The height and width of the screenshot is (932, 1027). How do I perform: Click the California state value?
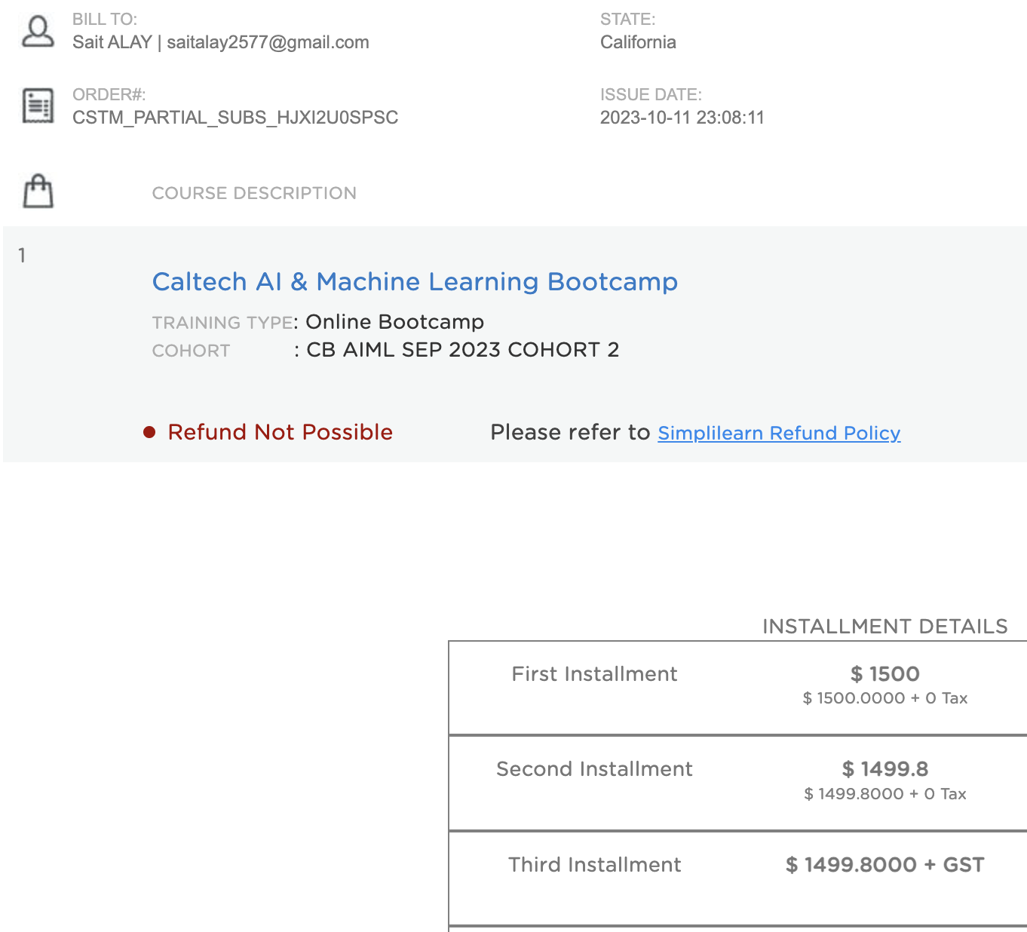(x=638, y=42)
